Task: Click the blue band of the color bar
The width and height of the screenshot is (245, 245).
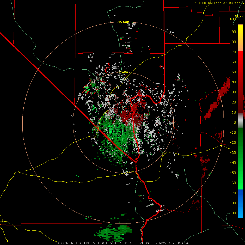Action: [240, 204]
